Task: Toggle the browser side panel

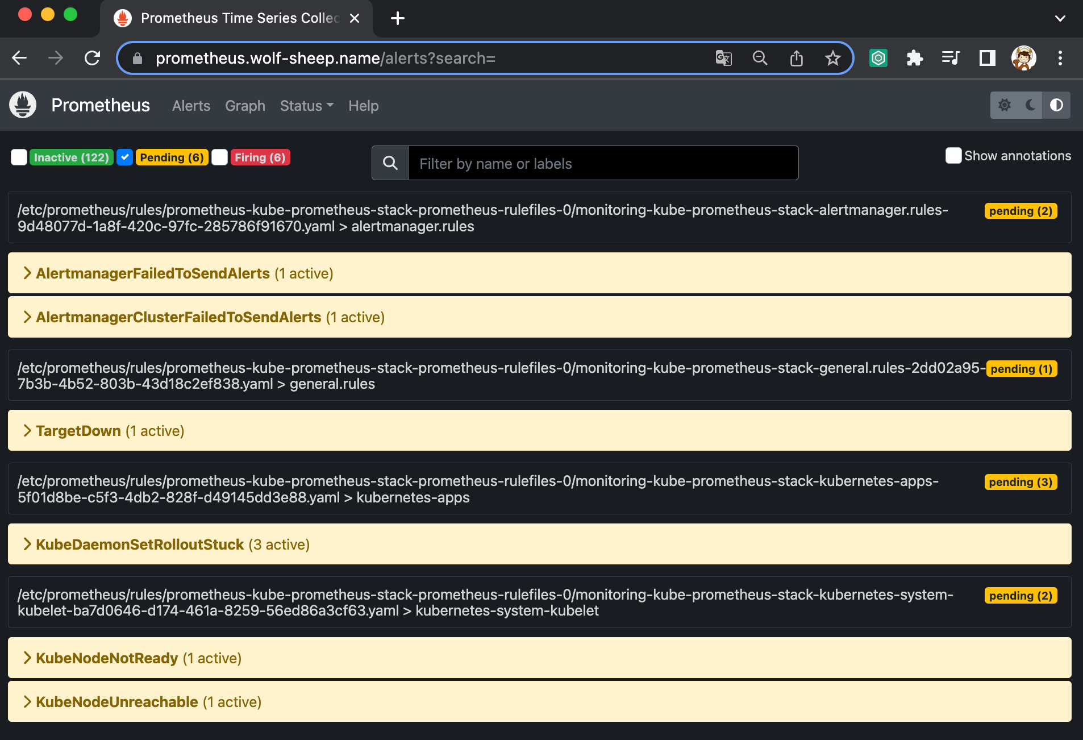Action: 988,58
